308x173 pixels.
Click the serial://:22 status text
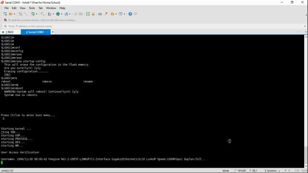(7, 171)
